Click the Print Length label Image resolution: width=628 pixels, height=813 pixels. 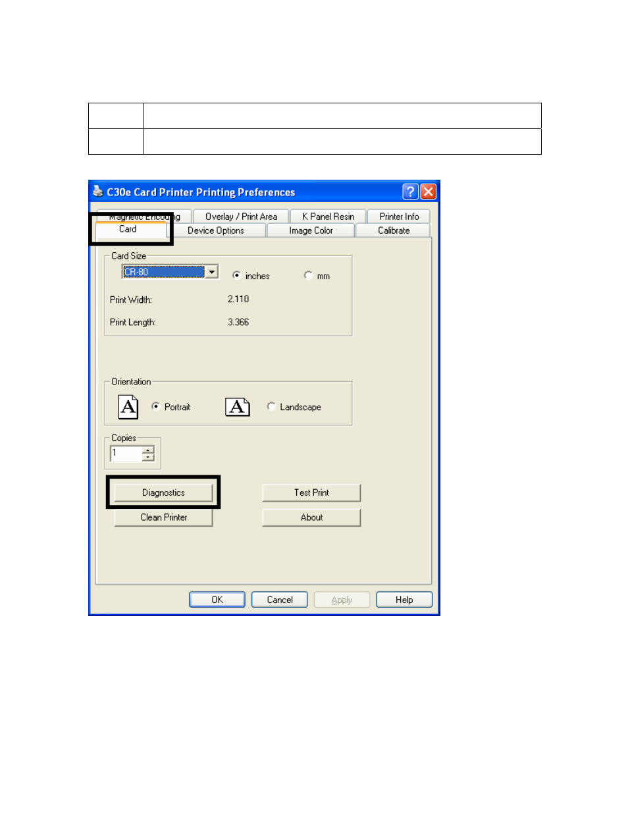coord(133,322)
